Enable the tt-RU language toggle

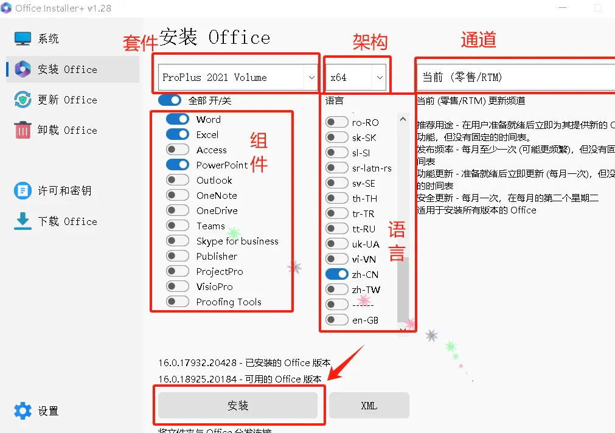click(337, 228)
